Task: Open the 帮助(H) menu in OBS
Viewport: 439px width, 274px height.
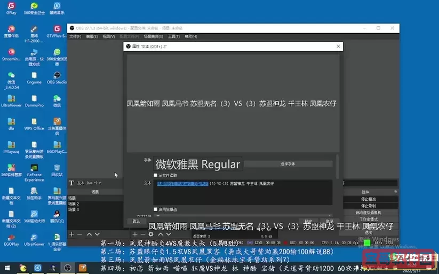Action: pyautogui.click(x=191, y=36)
